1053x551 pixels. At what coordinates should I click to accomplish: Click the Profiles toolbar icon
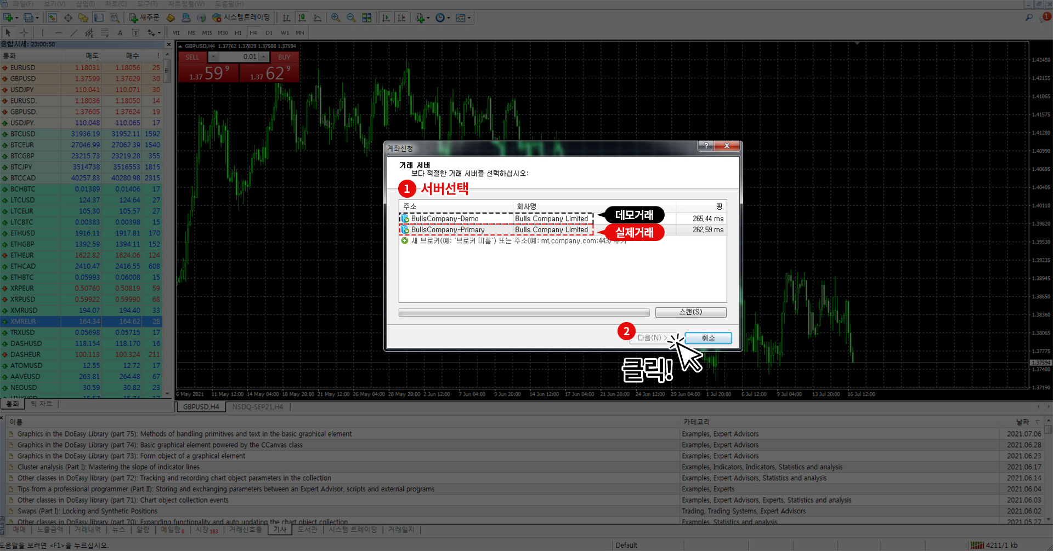point(28,18)
